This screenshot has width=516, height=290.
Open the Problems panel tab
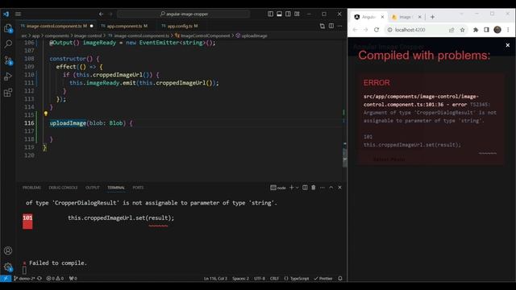tap(32, 188)
